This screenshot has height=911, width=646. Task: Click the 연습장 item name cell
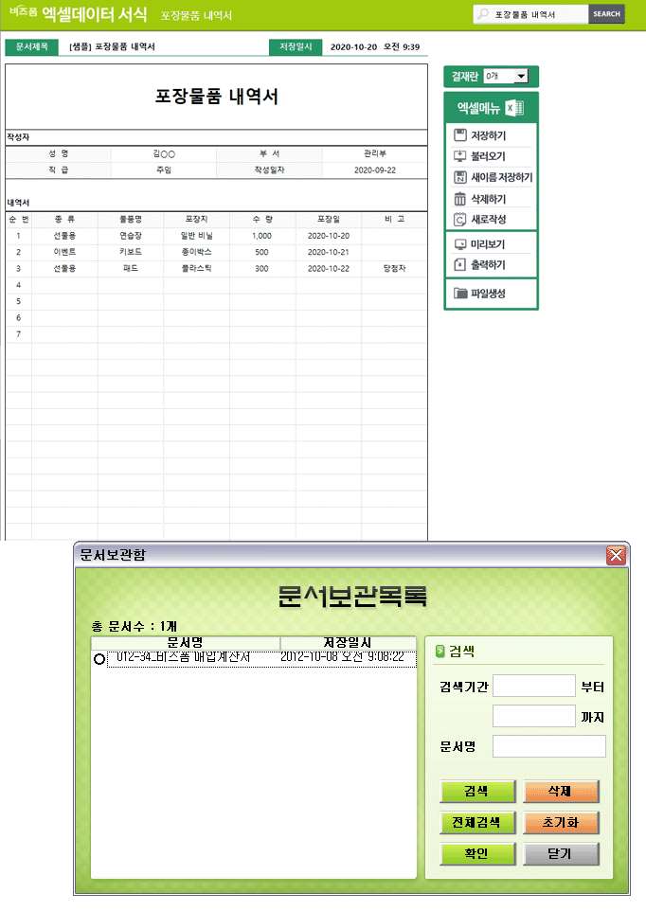point(131,236)
